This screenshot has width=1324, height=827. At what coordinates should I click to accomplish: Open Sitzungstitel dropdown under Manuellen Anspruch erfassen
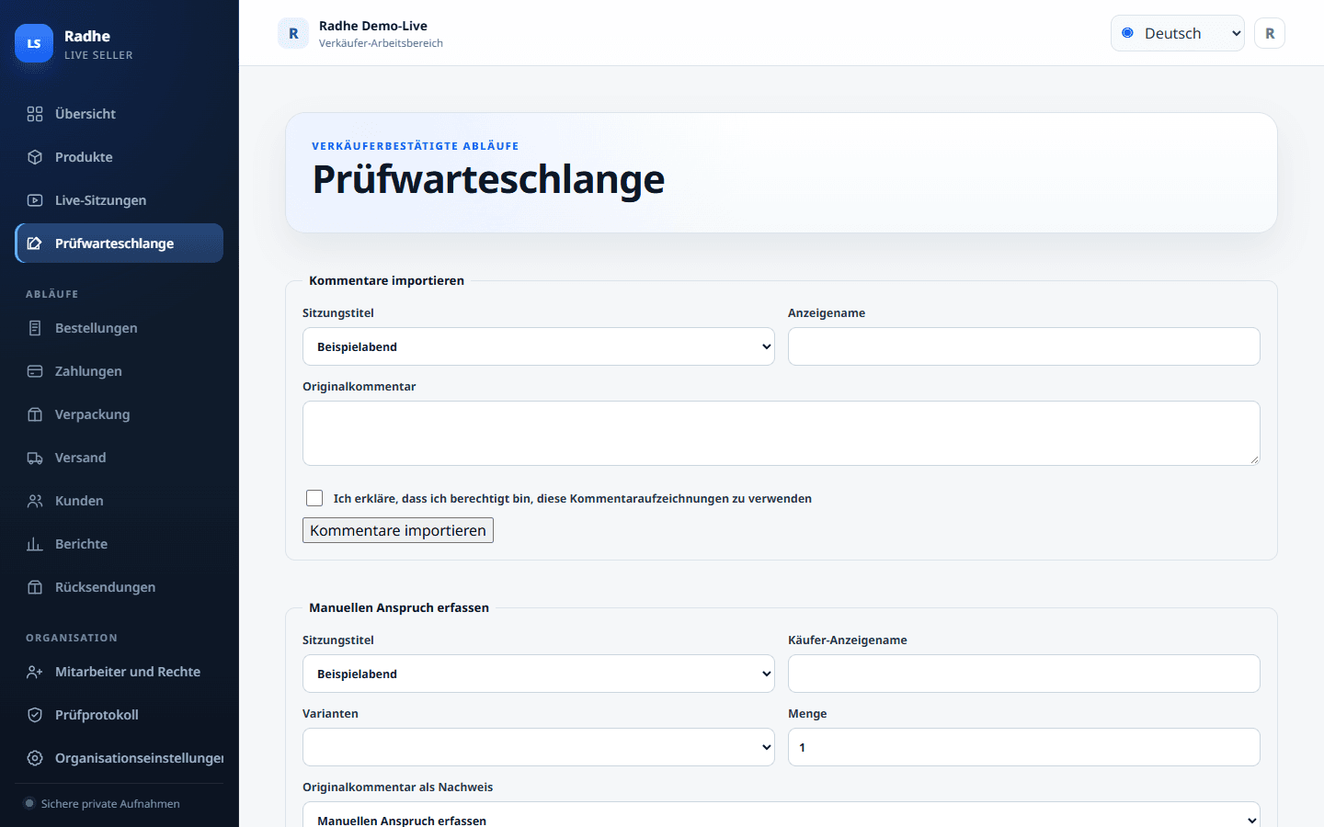tap(539, 674)
